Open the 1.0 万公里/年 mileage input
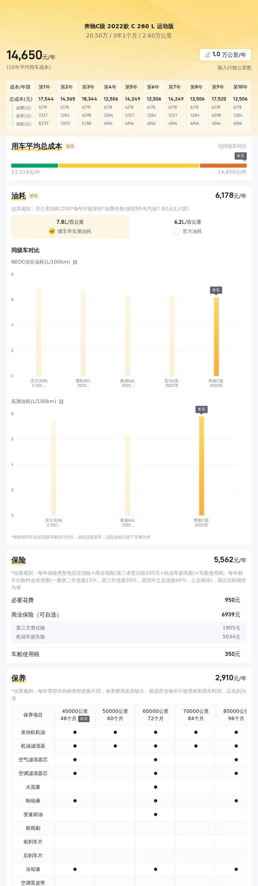The height and width of the screenshot is (886, 258). 225,55
